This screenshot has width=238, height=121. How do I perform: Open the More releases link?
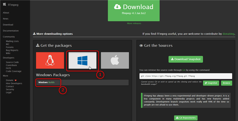coord(134,23)
